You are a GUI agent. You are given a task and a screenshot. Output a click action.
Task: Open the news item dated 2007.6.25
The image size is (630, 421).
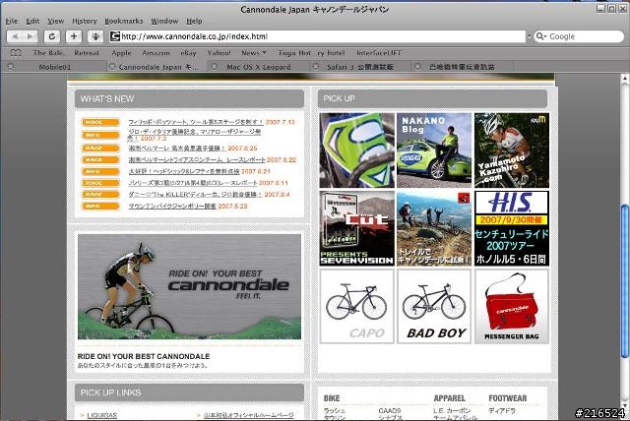pos(176,149)
